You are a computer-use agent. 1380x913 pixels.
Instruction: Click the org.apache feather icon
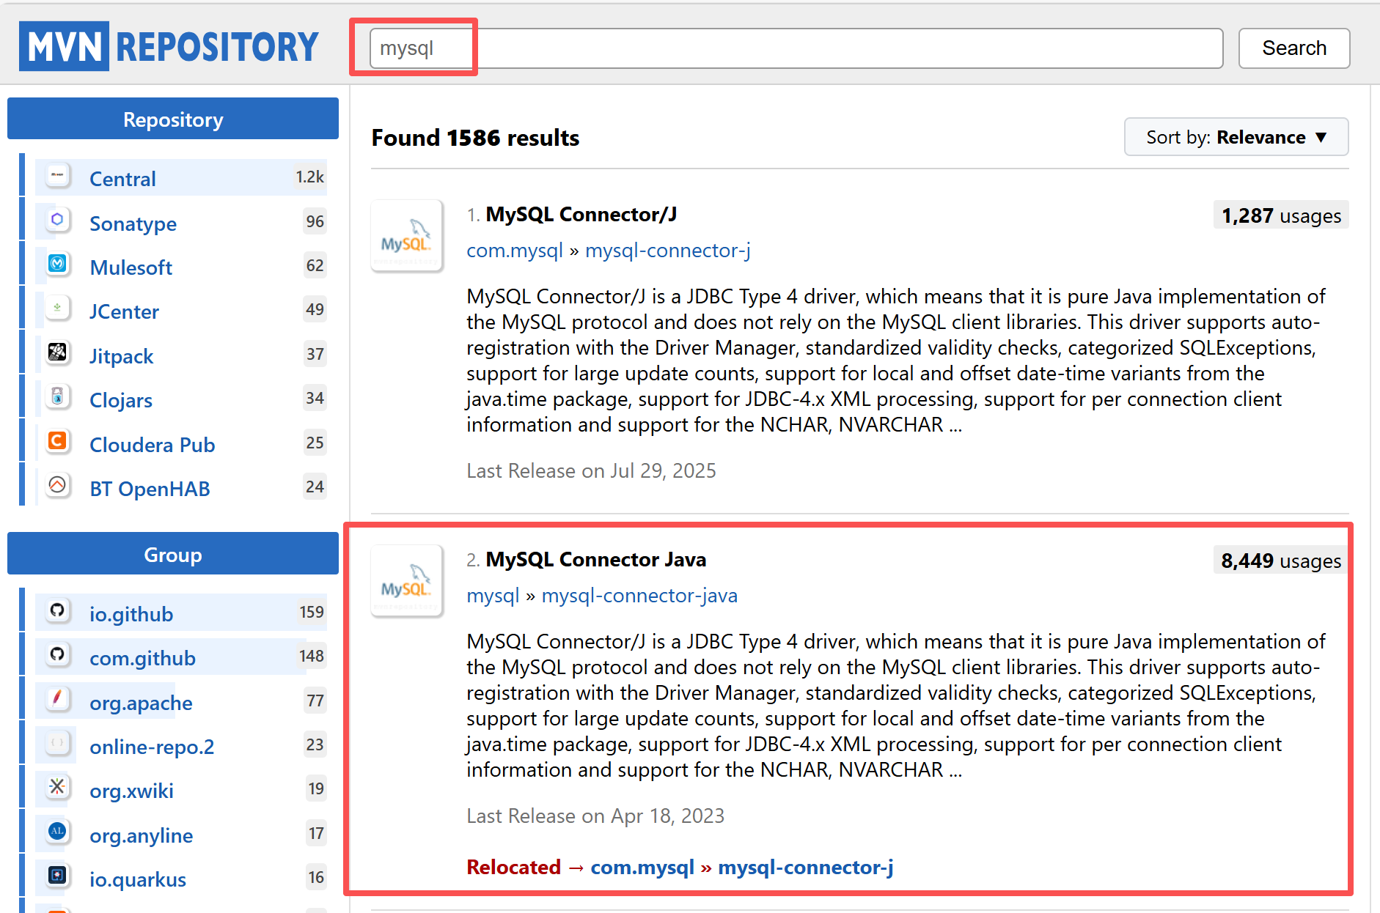point(57,699)
